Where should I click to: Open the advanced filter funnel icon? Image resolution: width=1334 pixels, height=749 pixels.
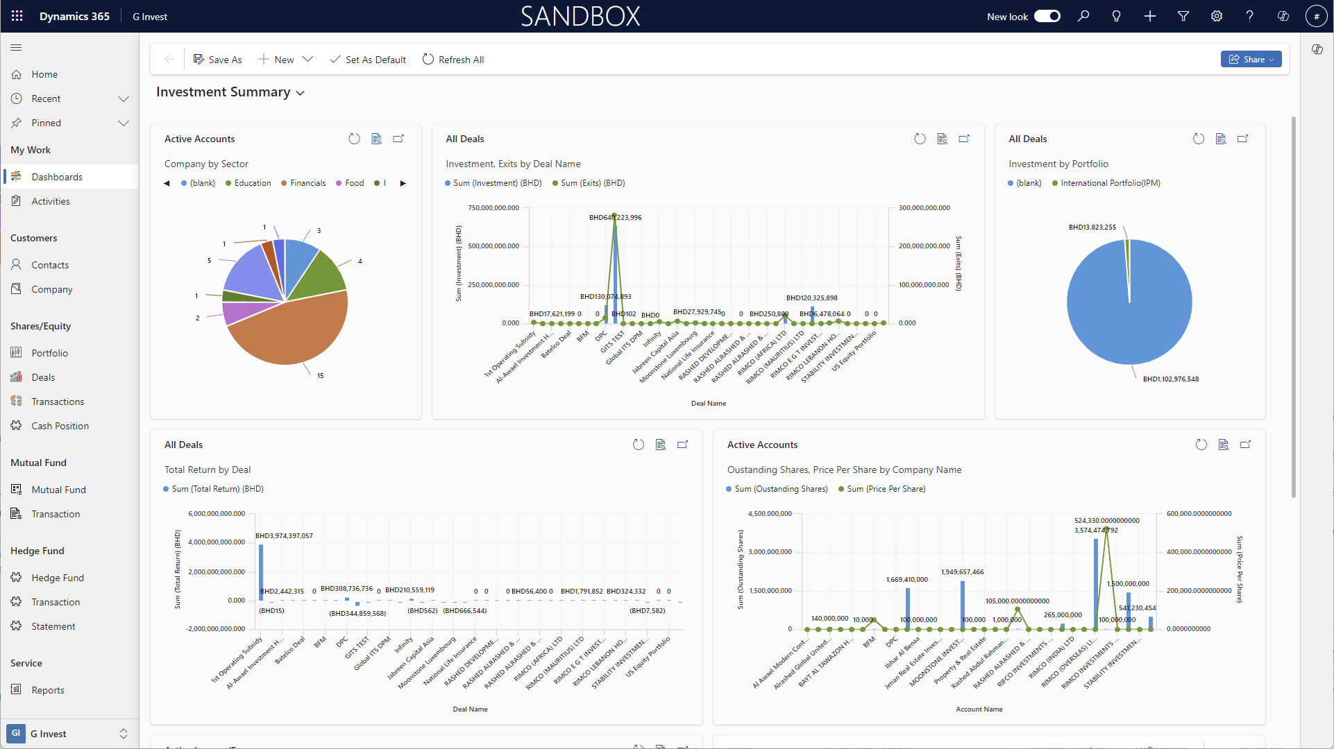(x=1183, y=16)
